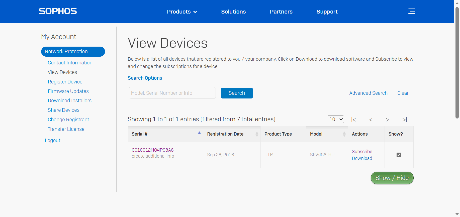Click the Sophos logo

[x=58, y=11]
